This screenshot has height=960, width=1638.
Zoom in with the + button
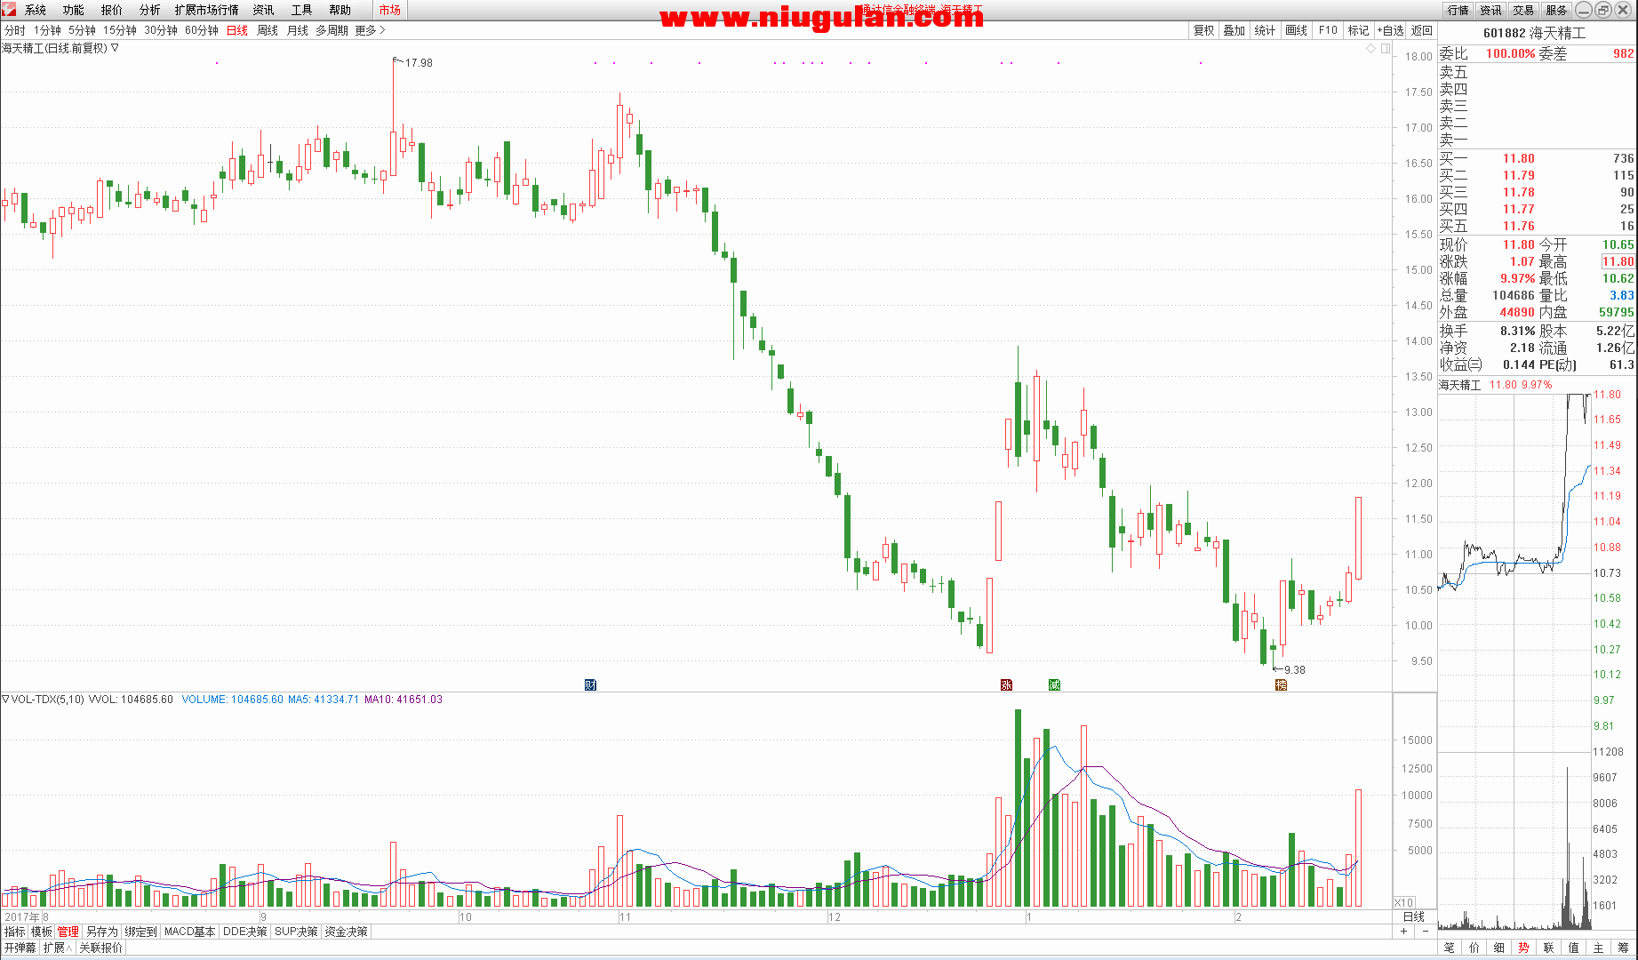click(1404, 932)
